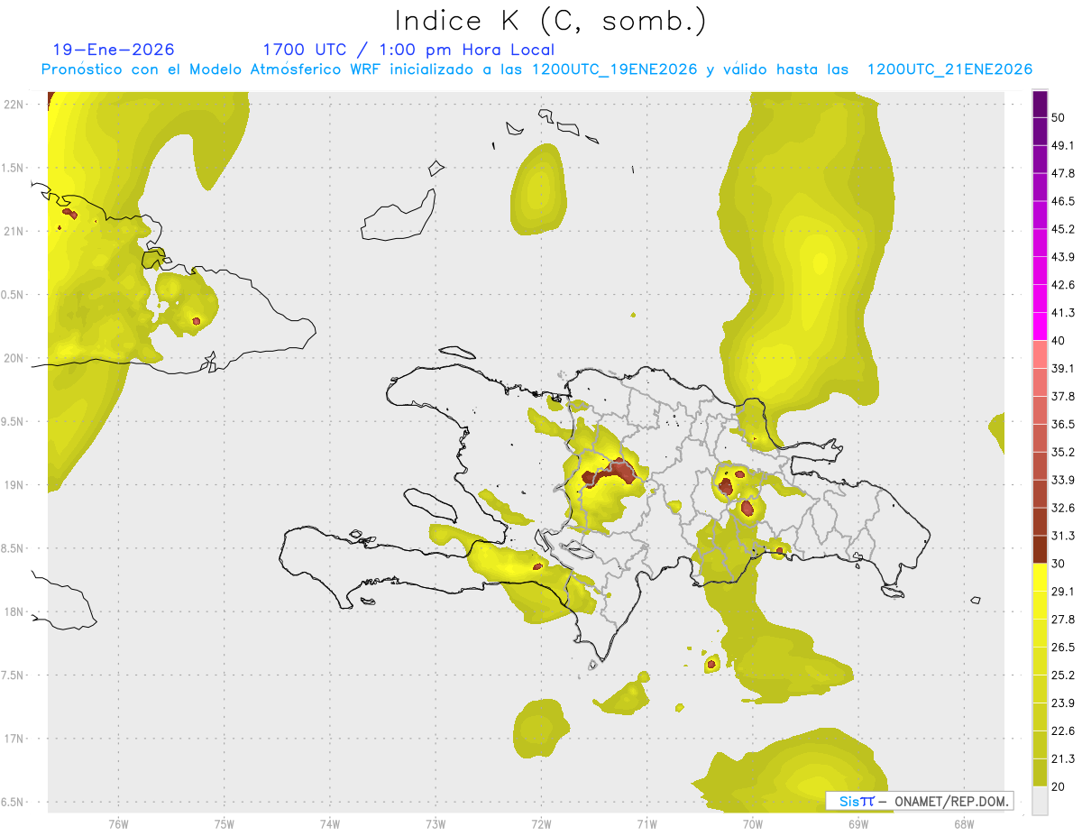Screen dimensions: 1082x836
Task: Click the '74W' longitude label
Action: pyautogui.click(x=330, y=823)
